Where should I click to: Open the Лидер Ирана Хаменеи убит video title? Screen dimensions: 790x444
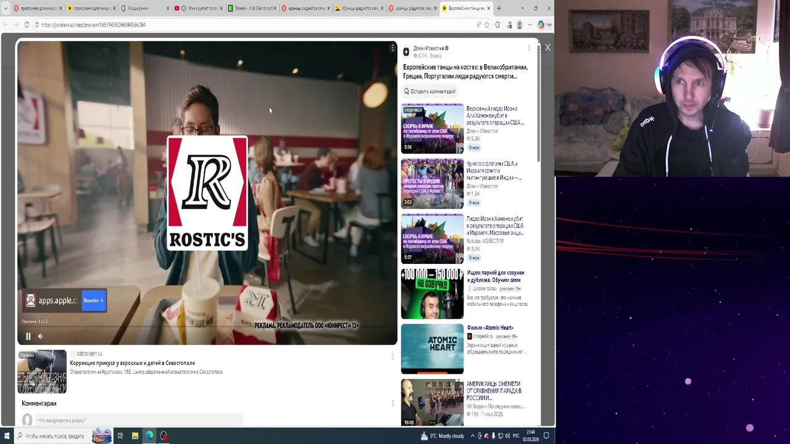coord(495,226)
